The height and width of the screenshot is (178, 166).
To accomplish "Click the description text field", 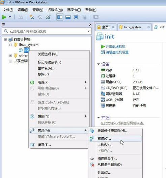I will (x=122, y=123).
